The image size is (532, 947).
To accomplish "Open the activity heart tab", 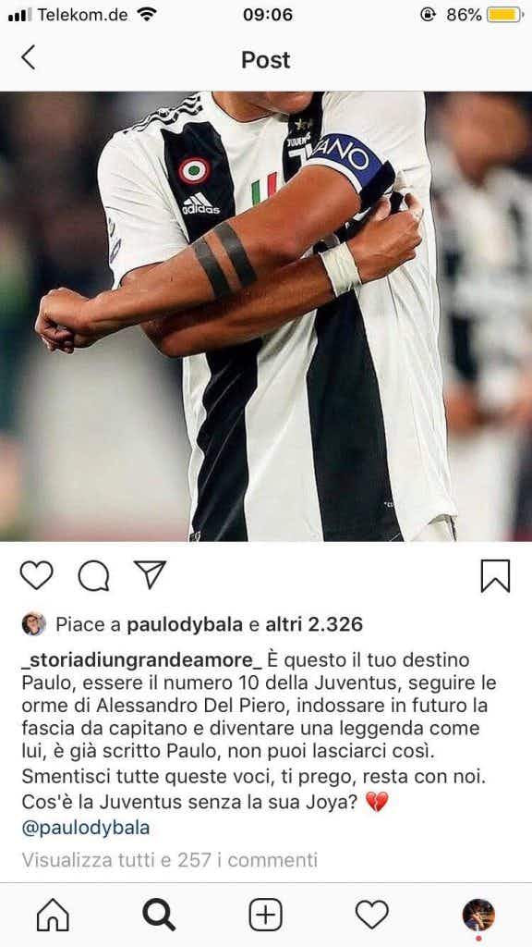I will click(x=371, y=915).
